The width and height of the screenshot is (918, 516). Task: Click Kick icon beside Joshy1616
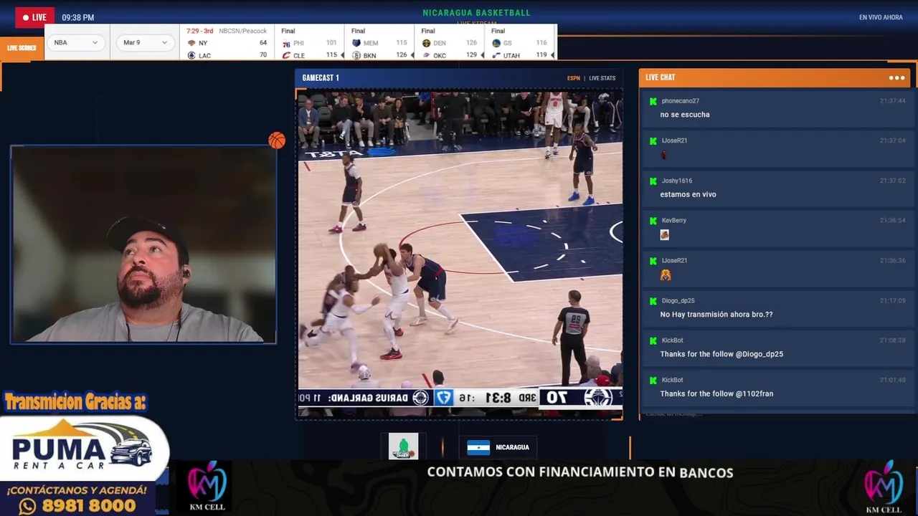pos(653,181)
